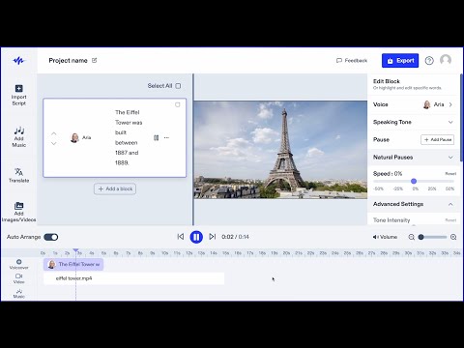Open the Voice selector showing Aria
The height and width of the screenshot is (348, 464).
tap(414, 104)
